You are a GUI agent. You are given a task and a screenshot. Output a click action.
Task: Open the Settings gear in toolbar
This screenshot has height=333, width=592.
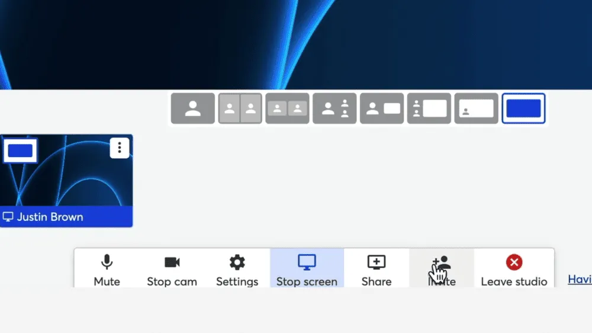coord(237,270)
